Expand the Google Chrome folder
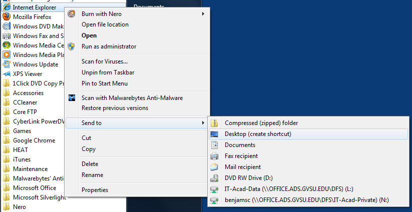The height and width of the screenshot is (212, 412). (x=34, y=140)
